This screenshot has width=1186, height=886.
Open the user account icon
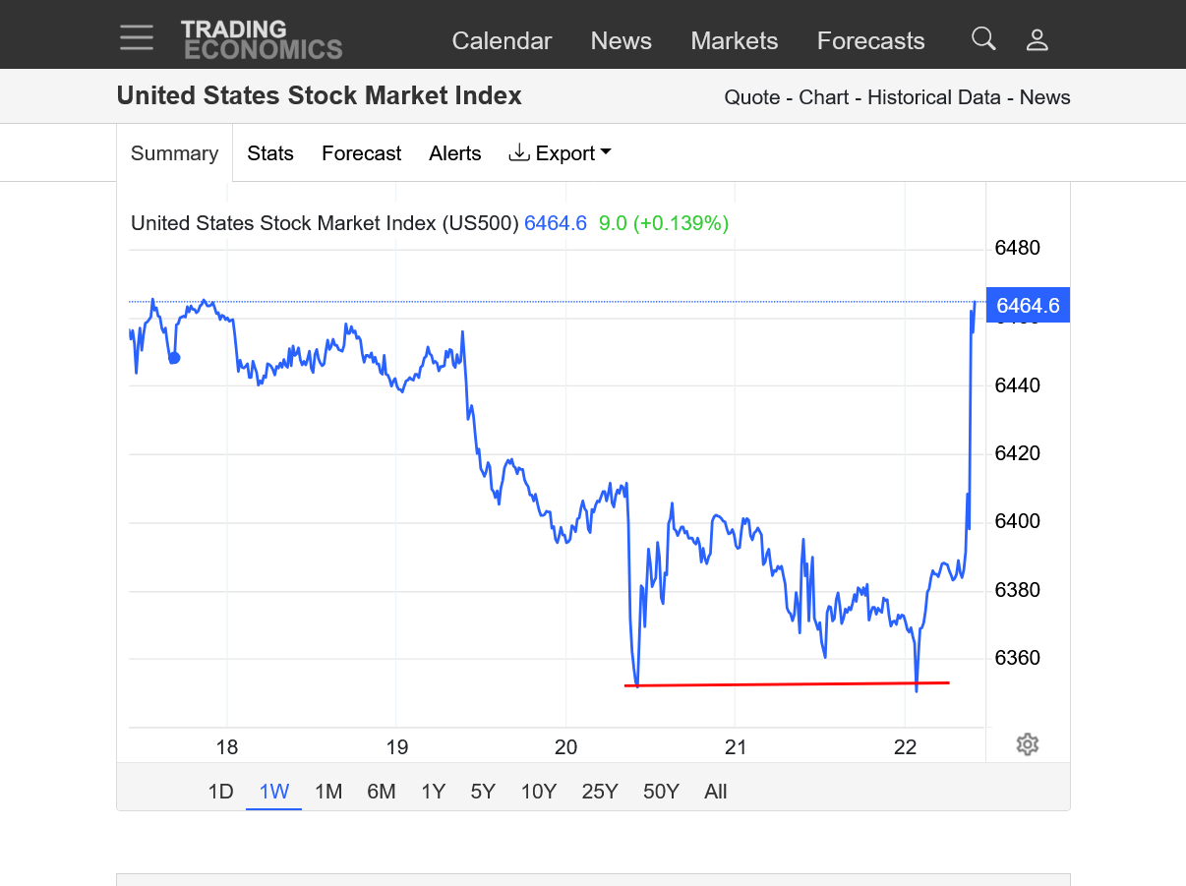click(1038, 40)
